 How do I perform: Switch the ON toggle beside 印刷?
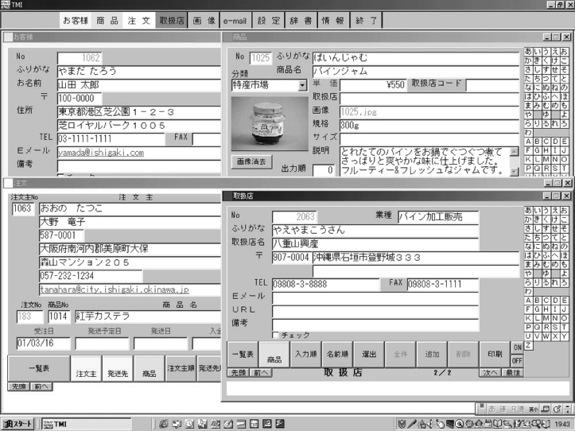tap(517, 348)
